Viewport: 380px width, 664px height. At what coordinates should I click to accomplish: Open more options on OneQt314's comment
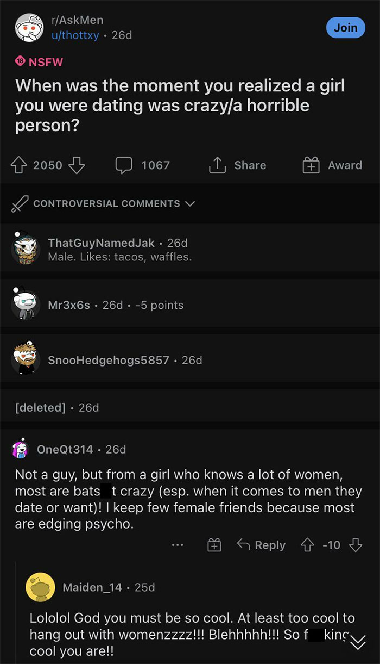pos(177,545)
